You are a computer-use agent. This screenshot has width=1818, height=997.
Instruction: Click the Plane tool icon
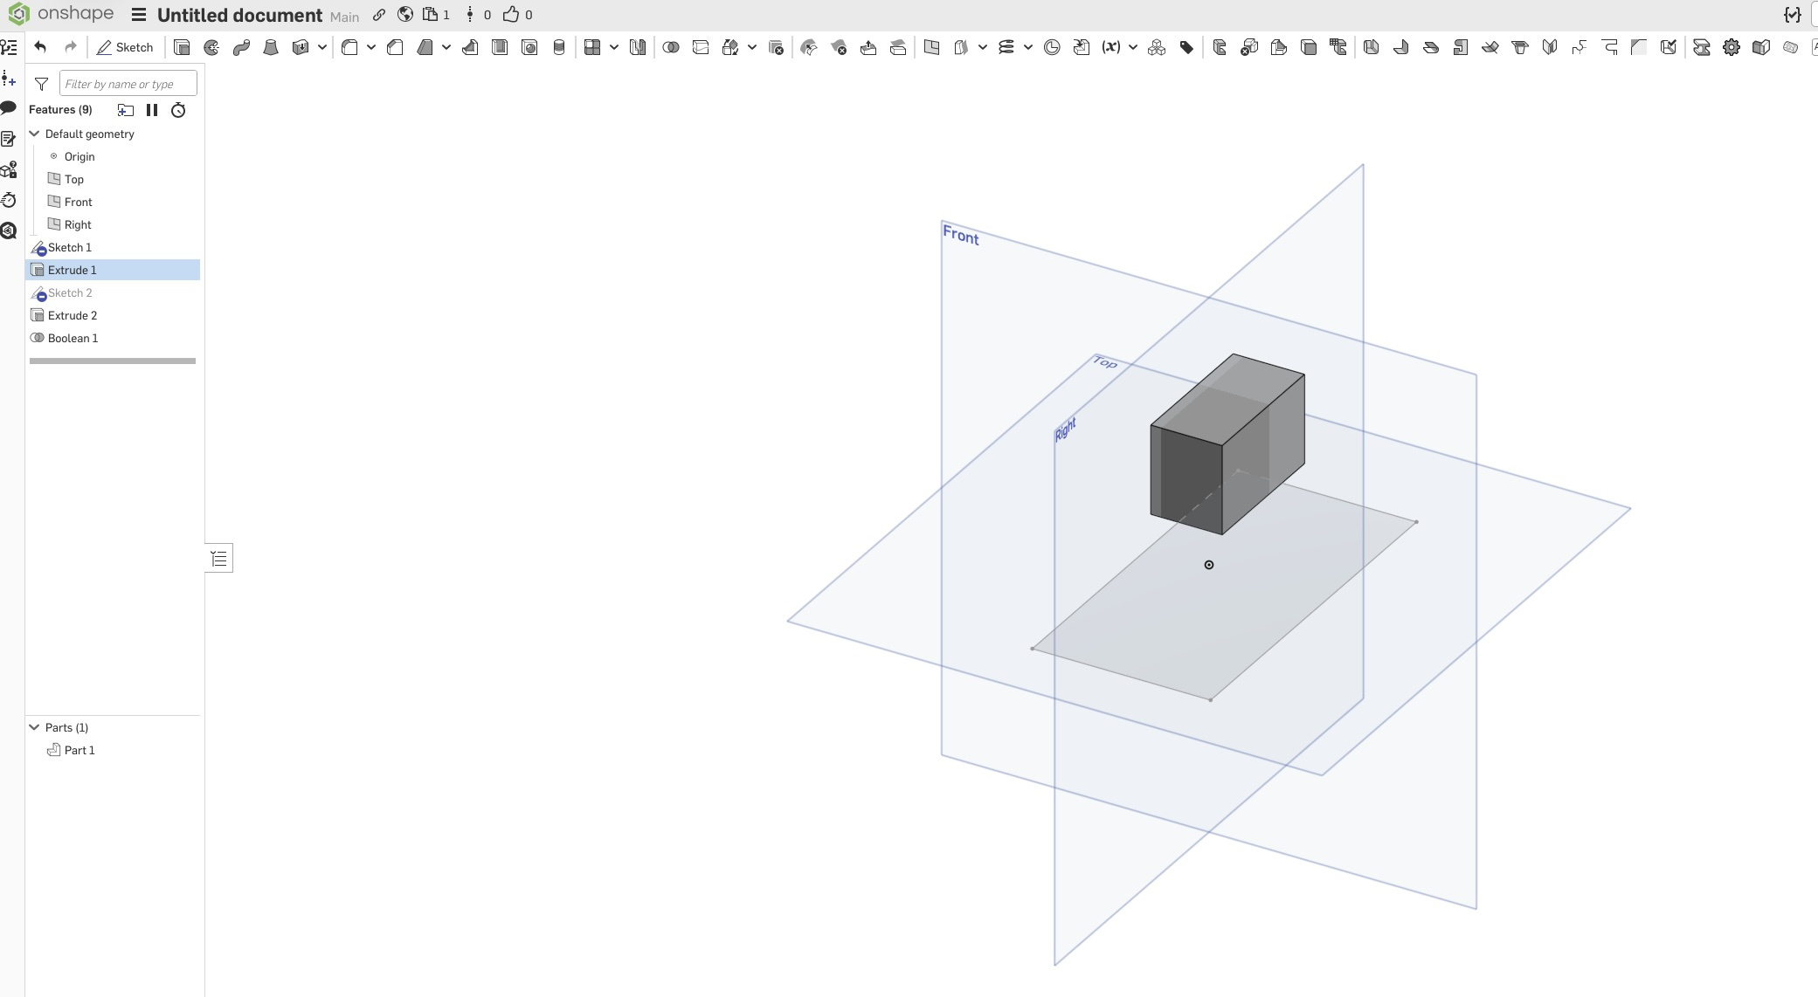click(x=931, y=47)
